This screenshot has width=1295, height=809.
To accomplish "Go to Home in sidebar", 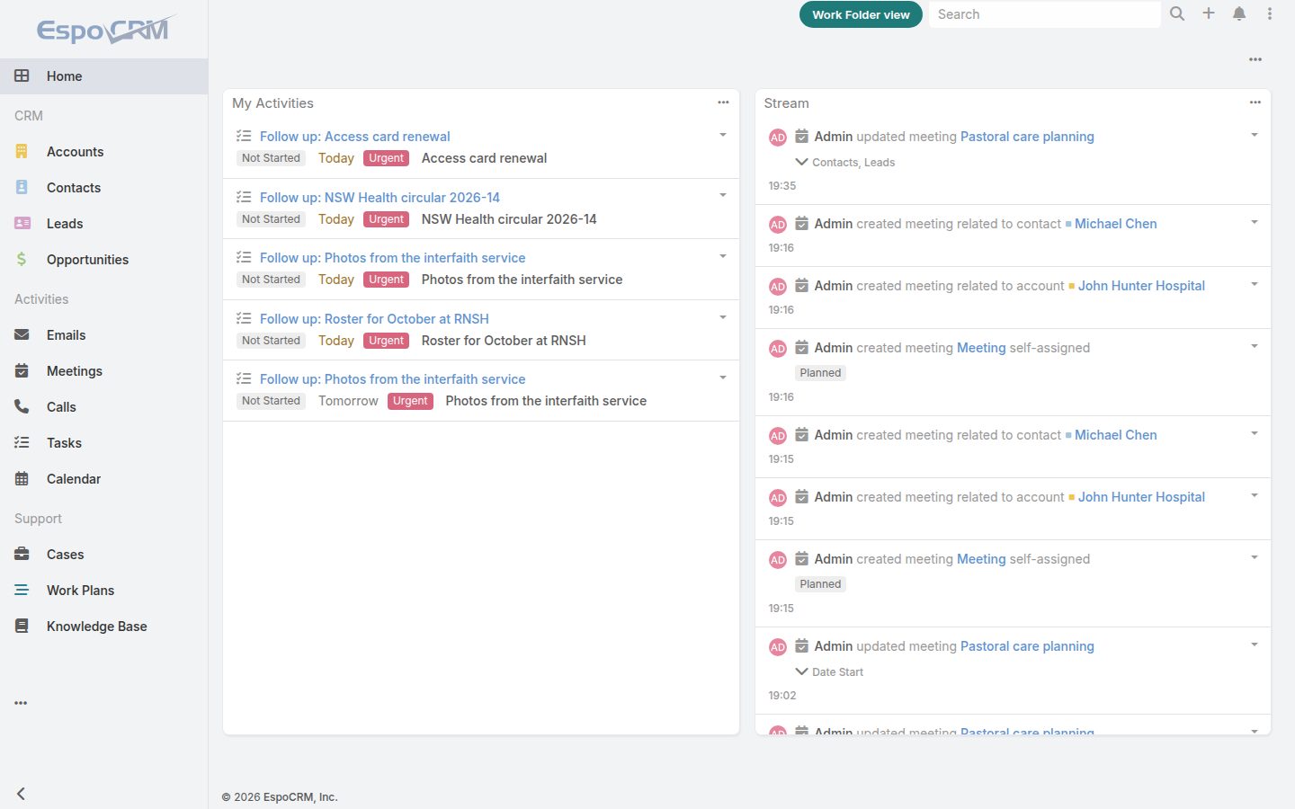I will (103, 76).
